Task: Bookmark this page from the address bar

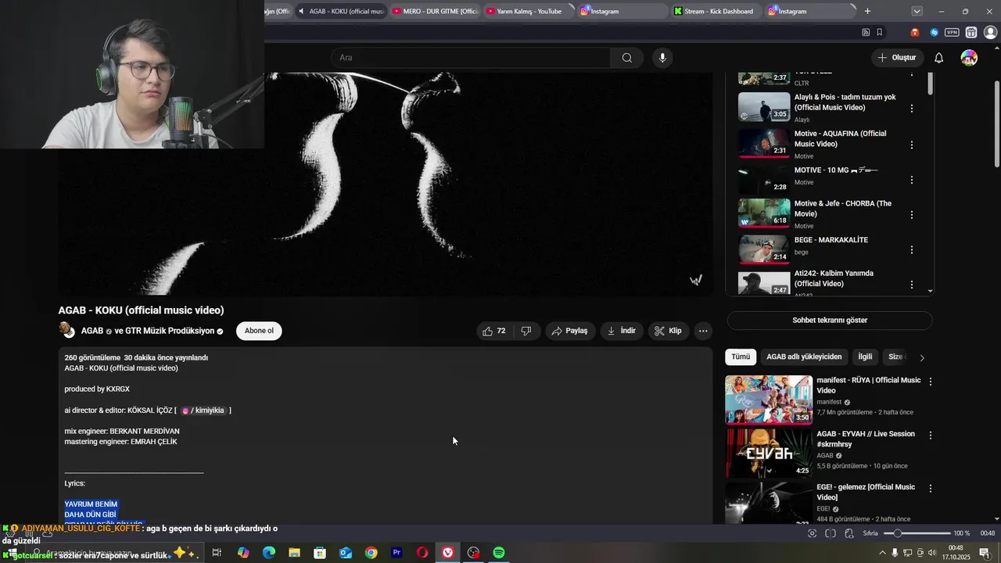Action: (x=880, y=32)
